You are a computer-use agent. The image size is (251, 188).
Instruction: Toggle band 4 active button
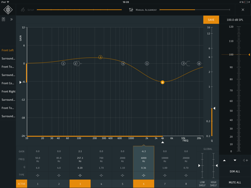[x=101, y=183]
